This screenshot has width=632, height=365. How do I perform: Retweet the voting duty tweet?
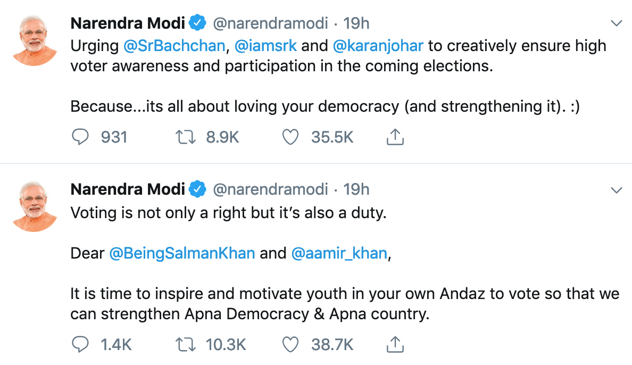(185, 344)
